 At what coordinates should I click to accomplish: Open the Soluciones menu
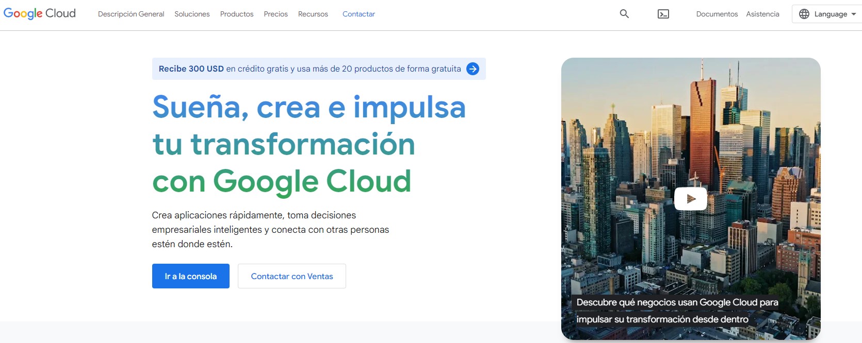pos(192,14)
